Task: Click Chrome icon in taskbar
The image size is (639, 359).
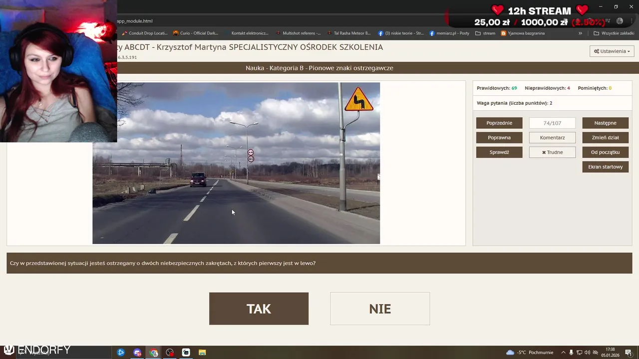Action: 154,353
